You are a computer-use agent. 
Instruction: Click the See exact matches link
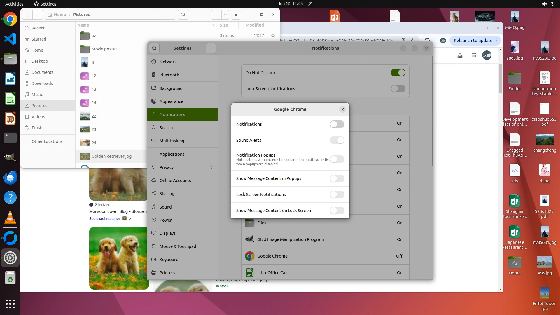coord(105,219)
